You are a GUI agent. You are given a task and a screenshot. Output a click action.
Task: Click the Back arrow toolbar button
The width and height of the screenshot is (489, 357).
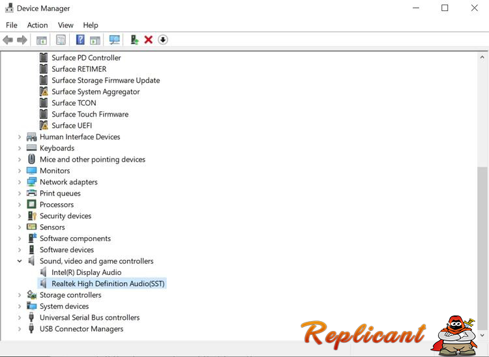(x=8, y=40)
